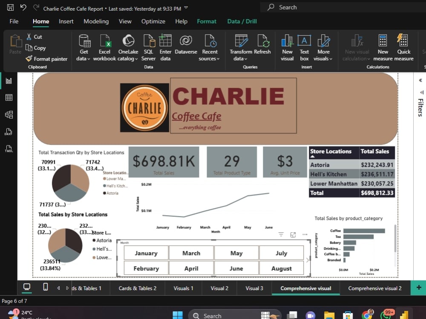Insert a Text box
This screenshot has height=319, width=426.
304,48
